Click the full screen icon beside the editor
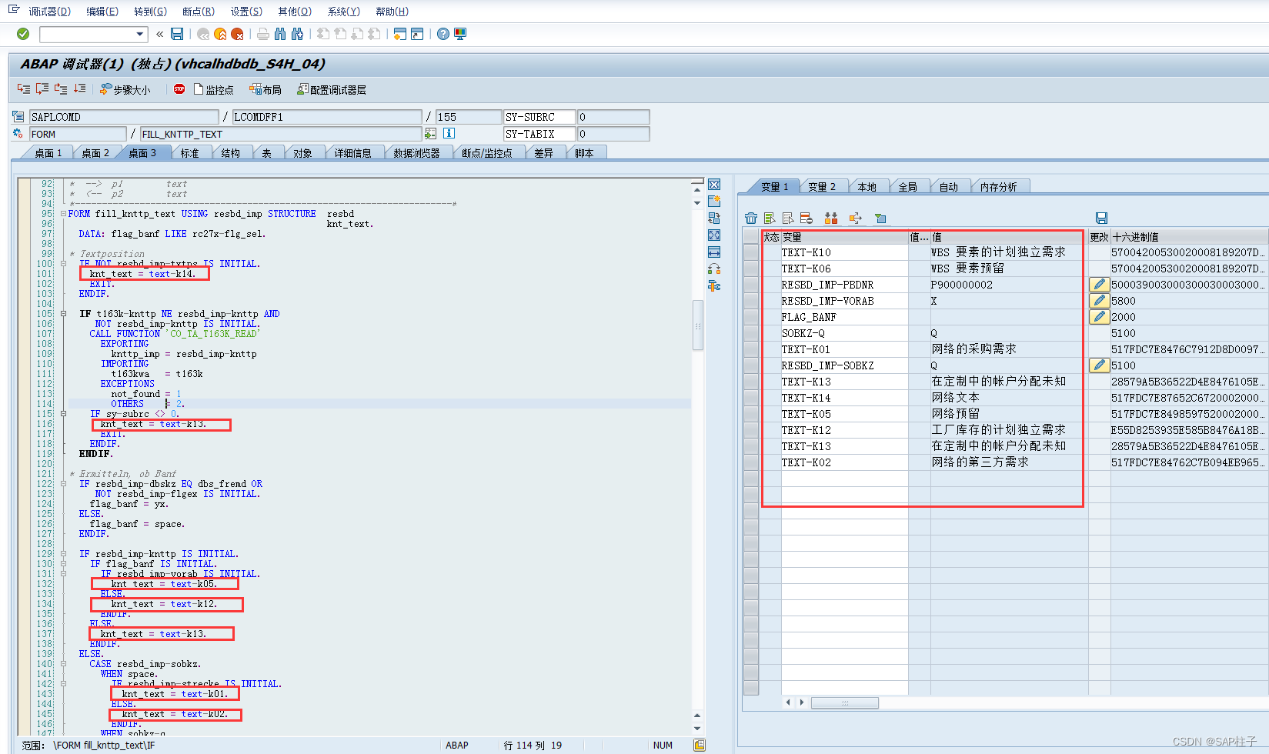1269x754 pixels. (714, 235)
